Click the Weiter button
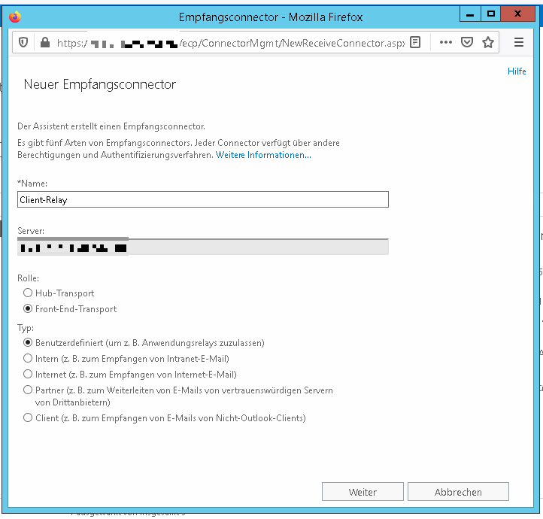The height and width of the screenshot is (519, 543). pos(363,492)
